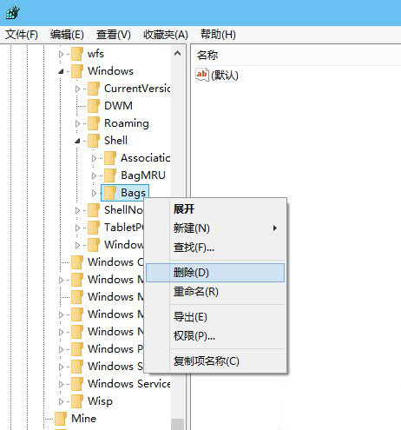Expand the Windows Service key

[61, 384]
